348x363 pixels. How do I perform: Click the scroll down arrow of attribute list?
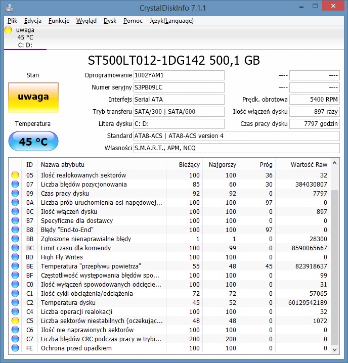point(334,349)
